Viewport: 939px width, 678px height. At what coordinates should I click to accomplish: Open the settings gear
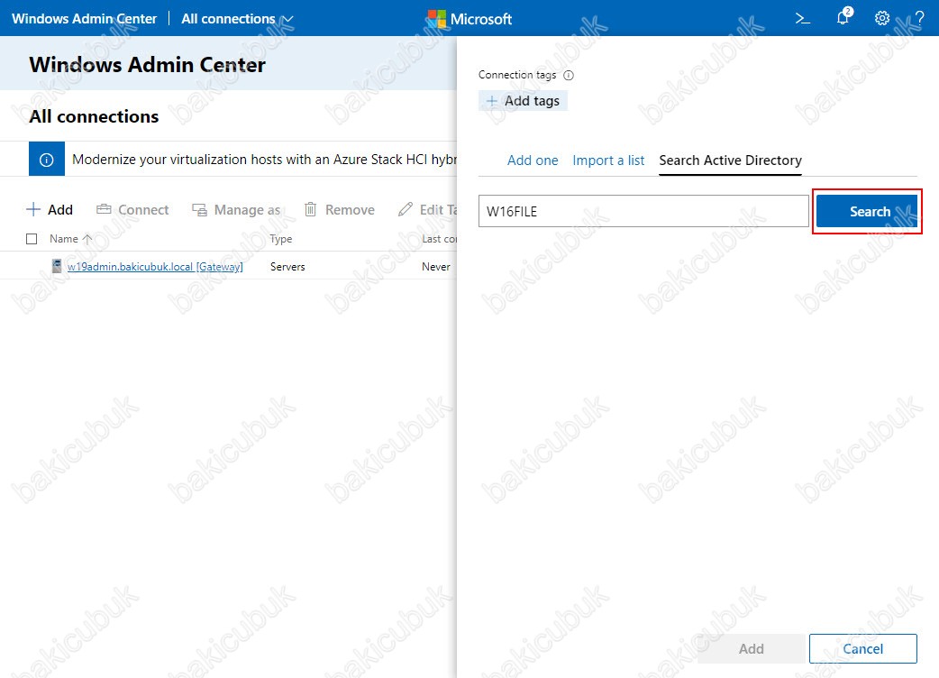pyautogui.click(x=881, y=19)
